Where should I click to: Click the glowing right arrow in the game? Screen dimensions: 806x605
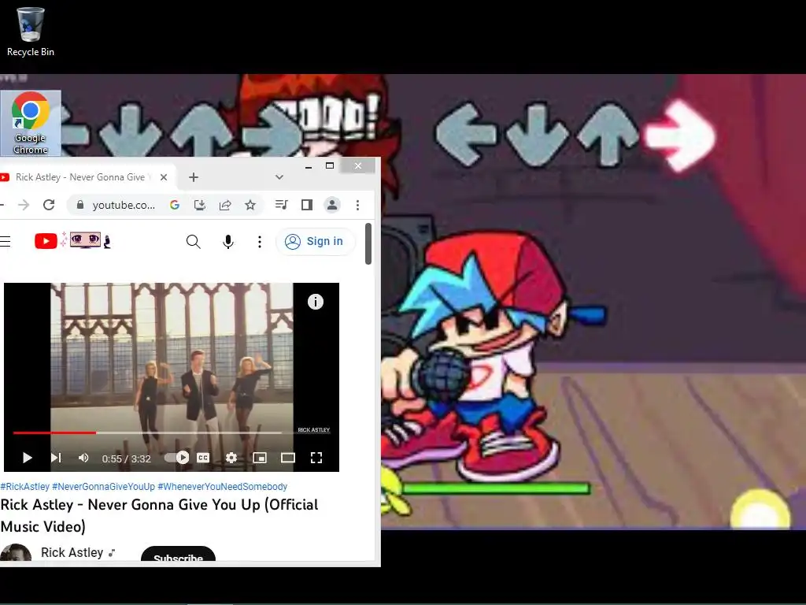pyautogui.click(x=679, y=135)
